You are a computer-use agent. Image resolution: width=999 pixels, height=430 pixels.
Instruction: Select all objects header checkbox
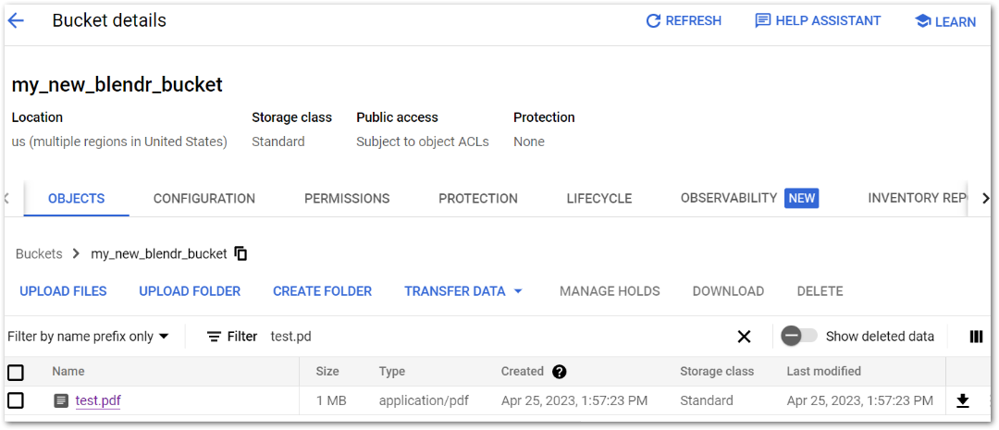16,373
